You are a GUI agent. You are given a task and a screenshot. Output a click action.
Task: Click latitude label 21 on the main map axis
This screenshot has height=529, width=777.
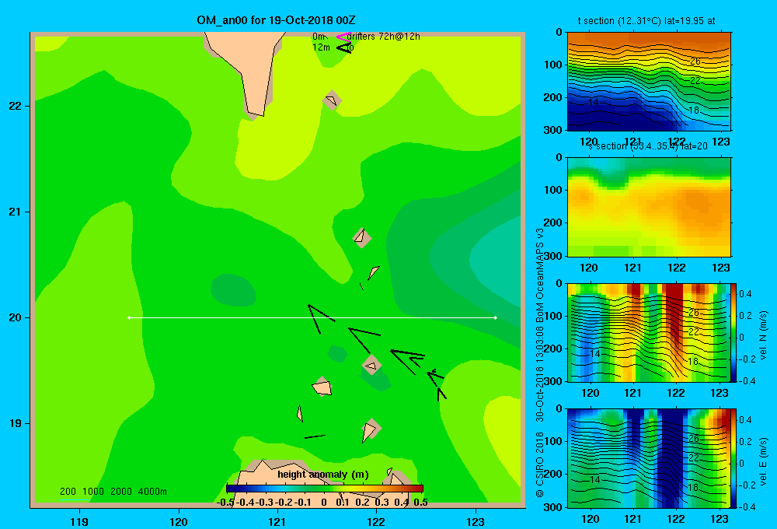16,212
